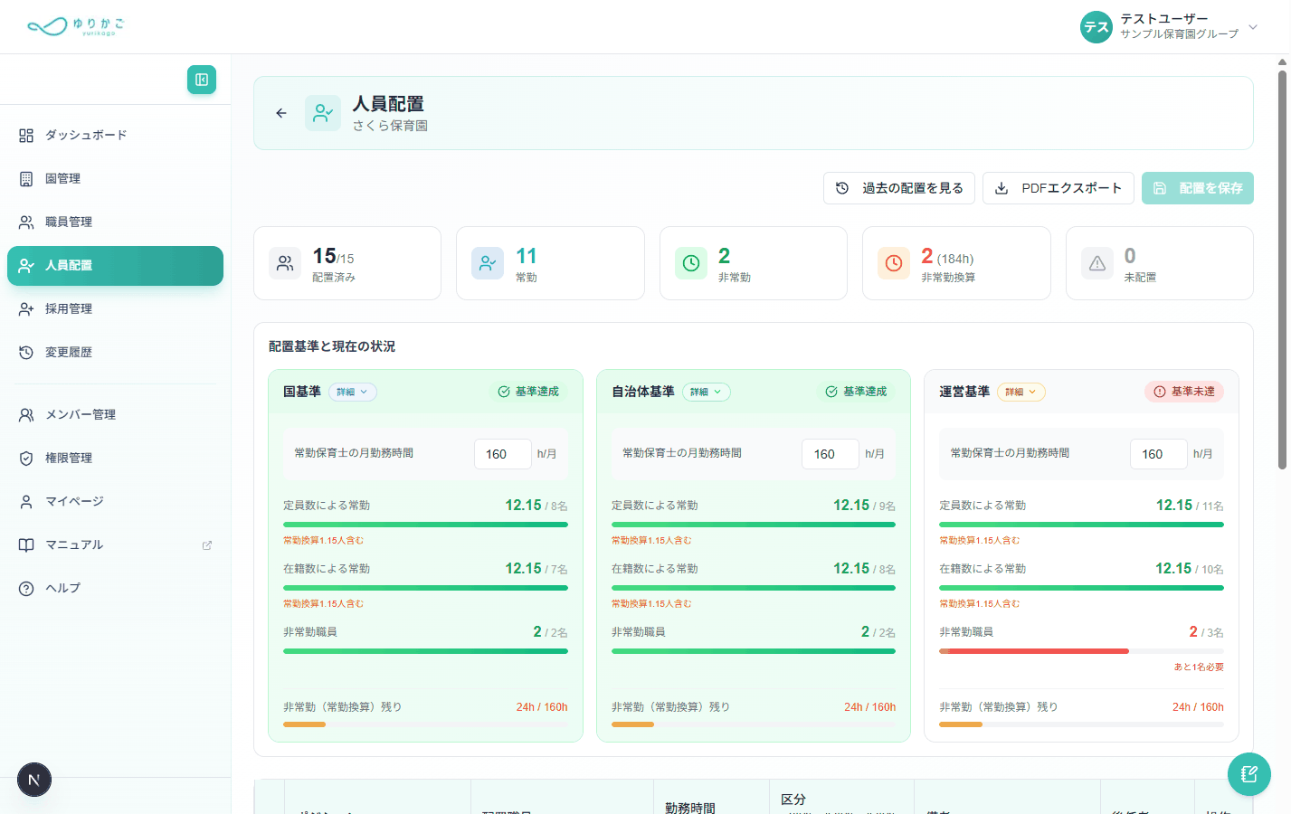Image resolution: width=1291 pixels, height=814 pixels.
Task: Click the red clock icon on 非常勤換算 card
Action: click(894, 263)
